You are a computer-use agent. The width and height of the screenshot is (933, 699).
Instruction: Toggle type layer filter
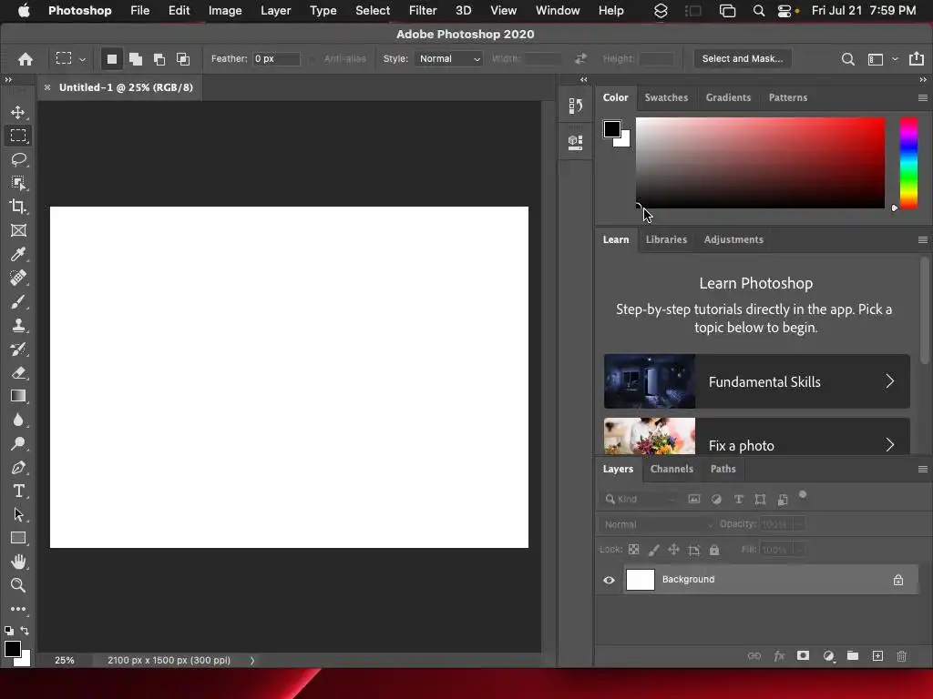point(738,500)
